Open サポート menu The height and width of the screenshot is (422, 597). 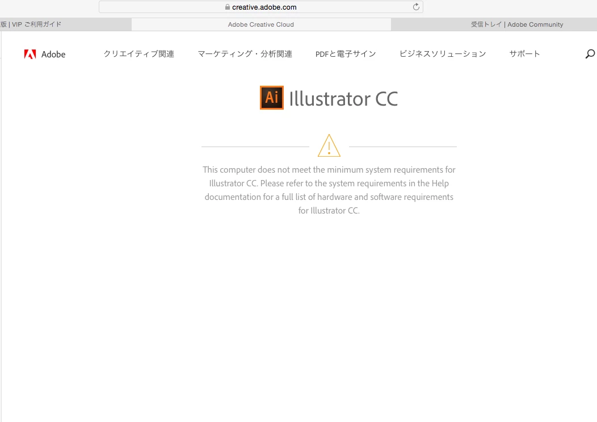click(525, 54)
